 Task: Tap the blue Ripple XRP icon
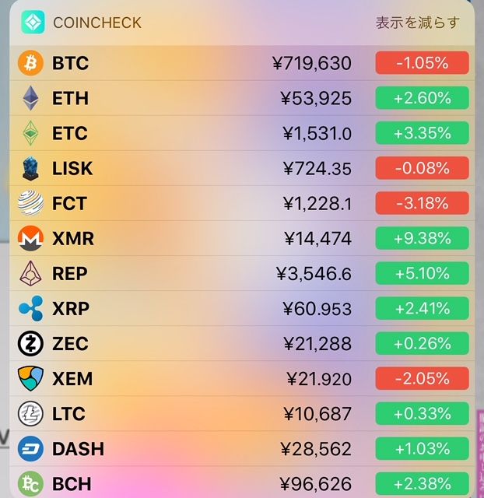tap(30, 309)
